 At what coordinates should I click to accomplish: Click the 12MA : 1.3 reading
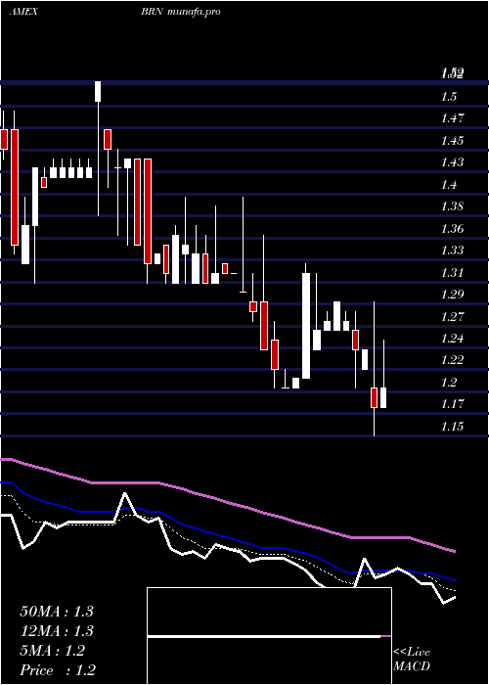click(x=57, y=631)
